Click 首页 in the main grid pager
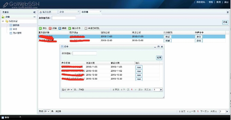 point(182,112)
